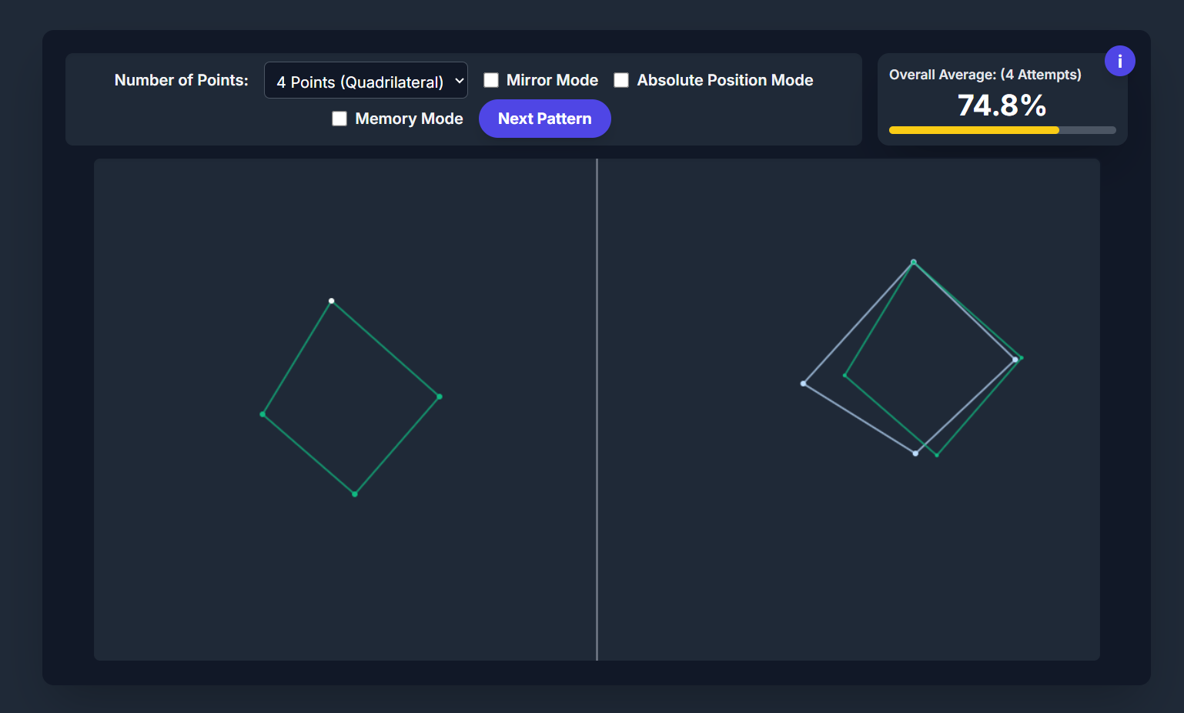Image resolution: width=1184 pixels, height=713 pixels.
Task: Click the "Overall Average: (4 Attempts)" label
Action: (985, 75)
